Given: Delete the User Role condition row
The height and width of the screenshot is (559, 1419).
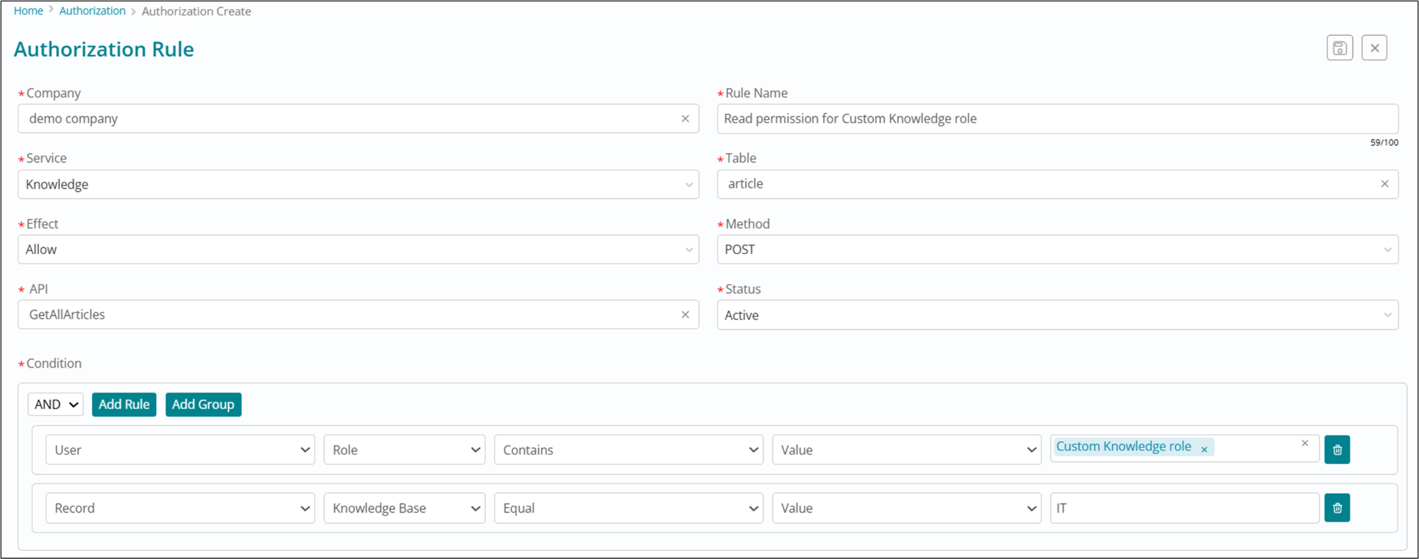Looking at the screenshot, I should 1337,450.
